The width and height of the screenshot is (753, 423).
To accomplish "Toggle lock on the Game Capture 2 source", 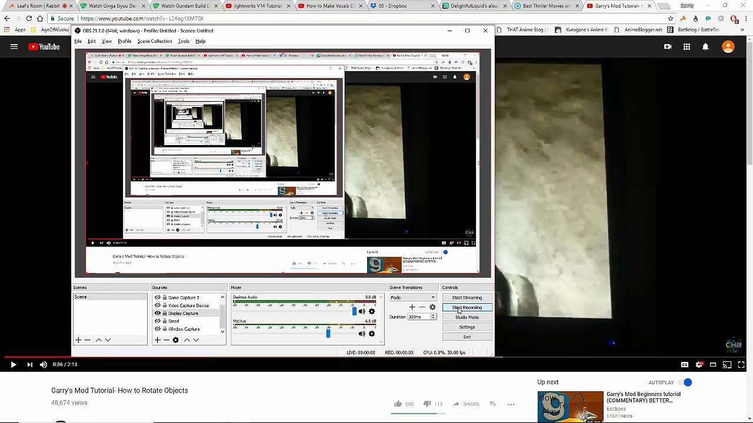I will tap(165, 298).
